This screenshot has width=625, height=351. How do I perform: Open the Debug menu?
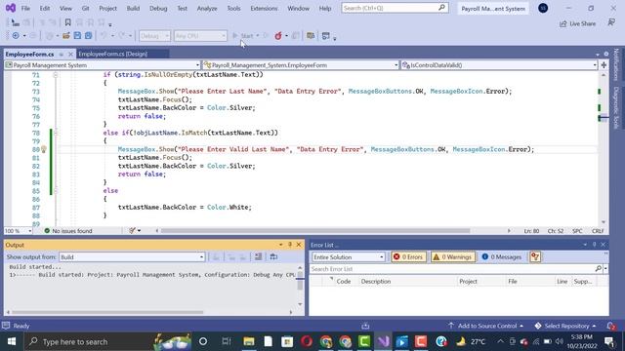click(158, 8)
